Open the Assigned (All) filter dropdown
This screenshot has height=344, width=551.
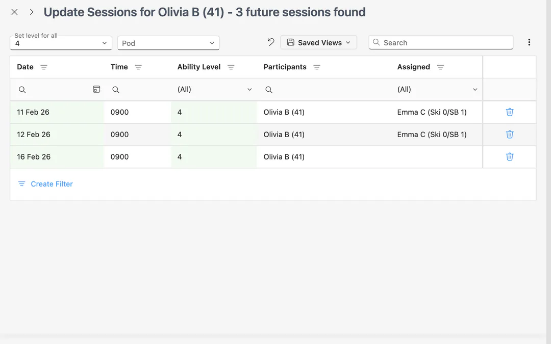pyautogui.click(x=437, y=90)
